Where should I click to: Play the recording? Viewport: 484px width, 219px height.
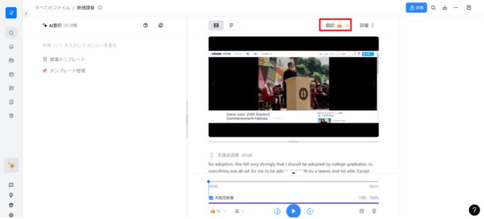294,211
